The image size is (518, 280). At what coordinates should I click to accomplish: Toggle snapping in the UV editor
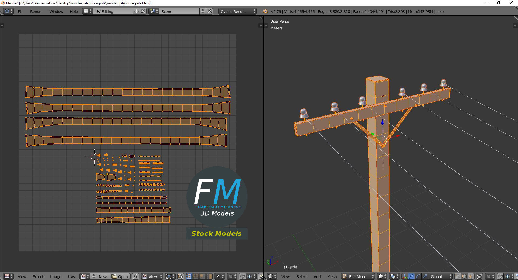pos(242,276)
